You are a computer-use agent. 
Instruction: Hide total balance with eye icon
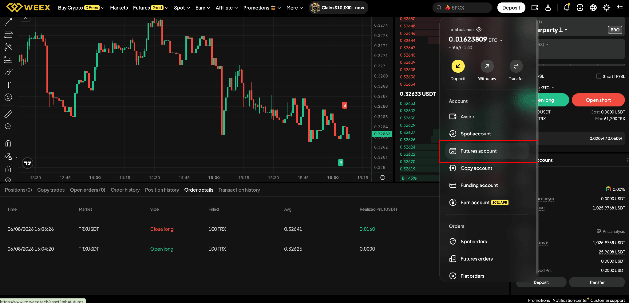[x=479, y=30]
